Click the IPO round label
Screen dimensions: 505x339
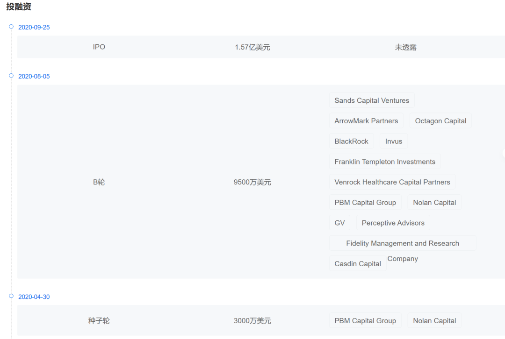pos(99,47)
